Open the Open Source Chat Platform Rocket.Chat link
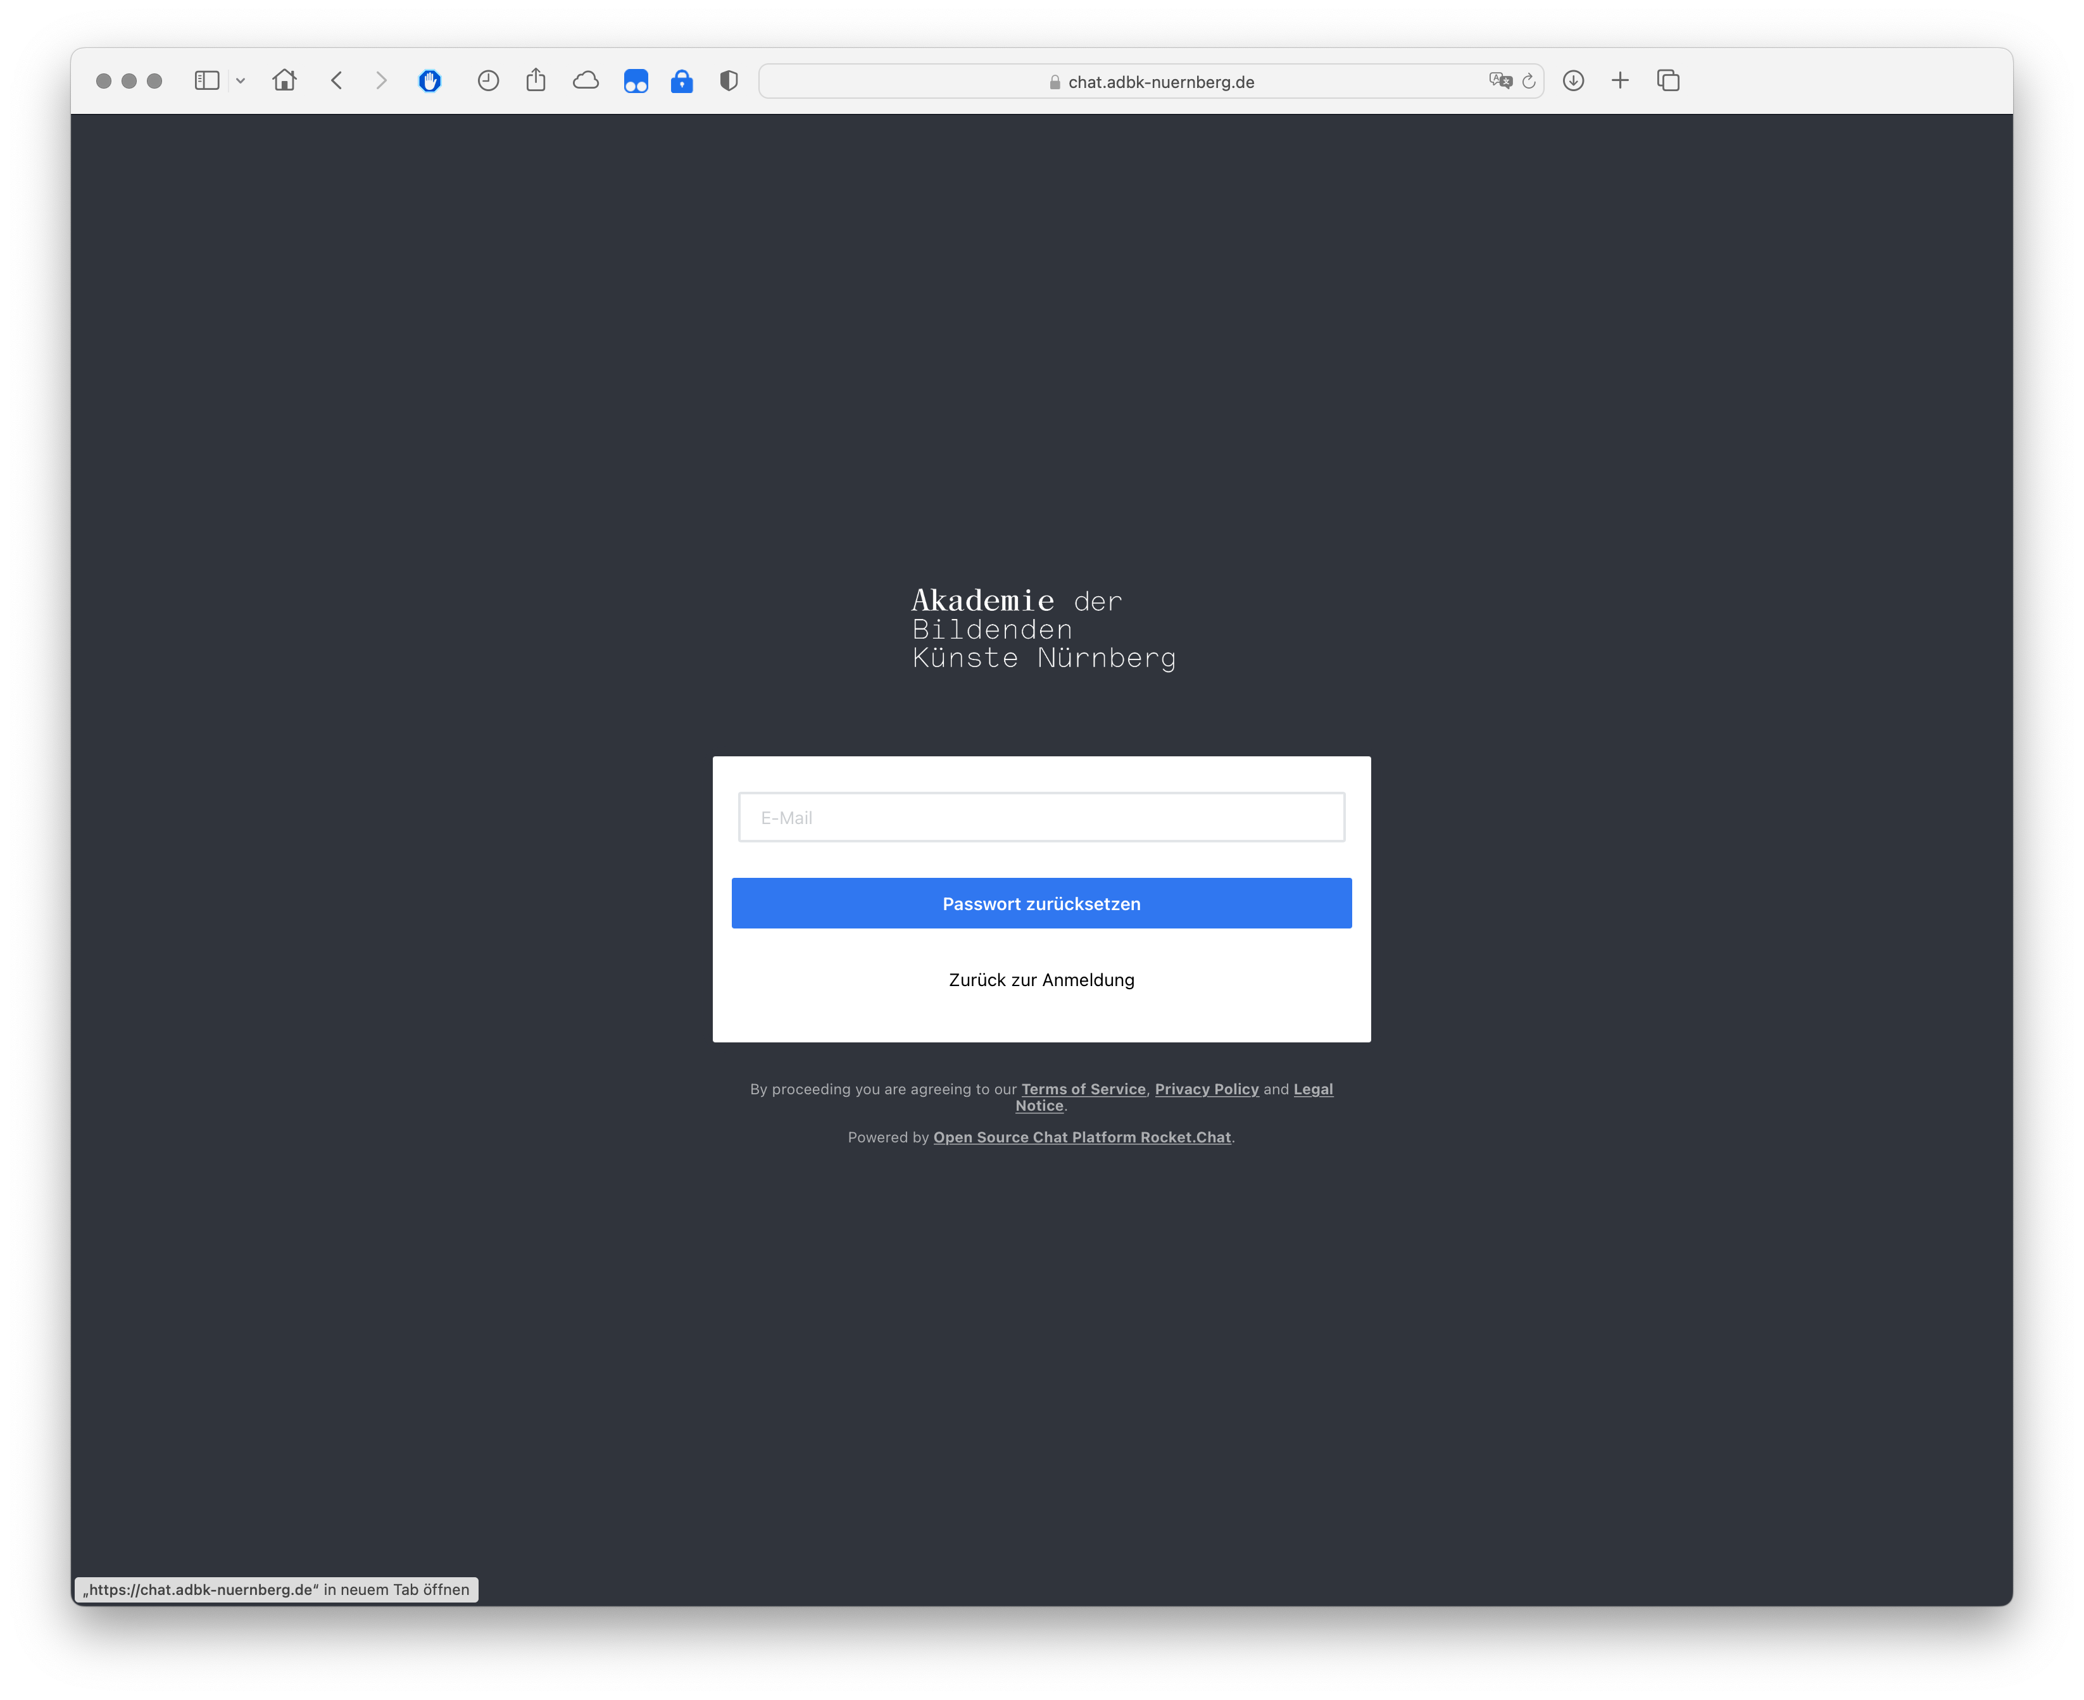Screen dimensions: 2084x1700 (x=1082, y=1137)
